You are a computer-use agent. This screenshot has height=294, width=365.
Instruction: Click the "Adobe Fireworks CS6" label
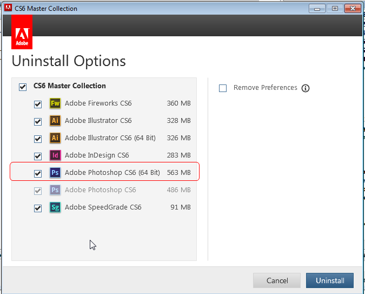pos(98,103)
